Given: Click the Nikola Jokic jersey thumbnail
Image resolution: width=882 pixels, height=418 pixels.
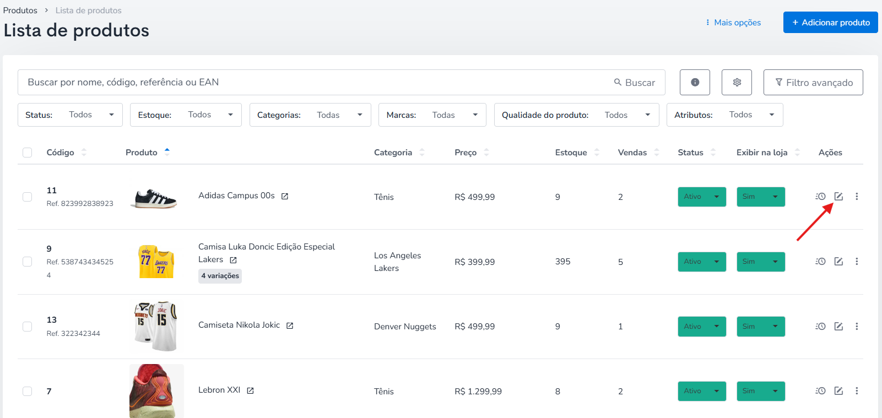Looking at the screenshot, I should pyautogui.click(x=156, y=326).
